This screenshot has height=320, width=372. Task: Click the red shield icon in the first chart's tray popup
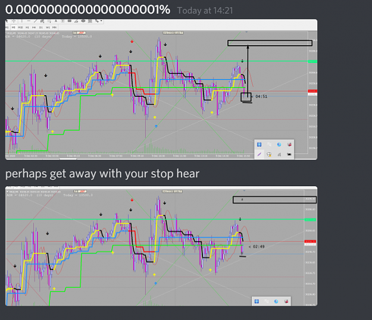pos(289,145)
